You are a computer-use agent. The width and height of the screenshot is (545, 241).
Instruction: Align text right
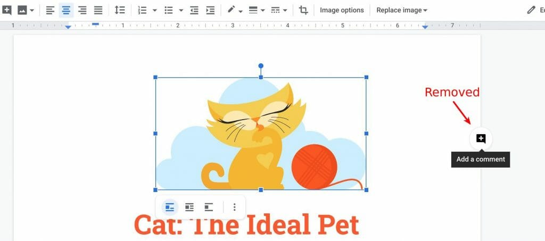tap(82, 10)
